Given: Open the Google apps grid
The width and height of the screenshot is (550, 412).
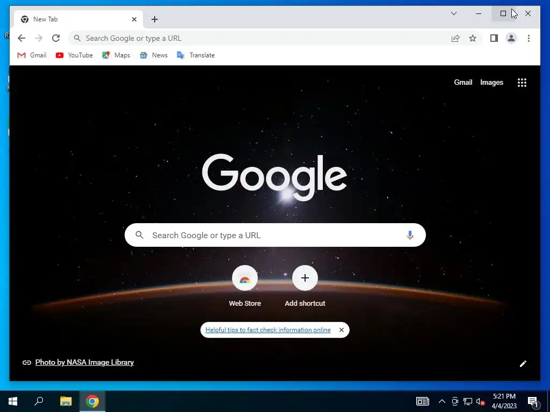Looking at the screenshot, I should pyautogui.click(x=522, y=82).
